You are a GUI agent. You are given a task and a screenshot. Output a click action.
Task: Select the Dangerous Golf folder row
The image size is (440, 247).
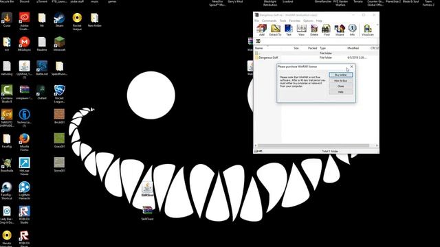pos(316,58)
